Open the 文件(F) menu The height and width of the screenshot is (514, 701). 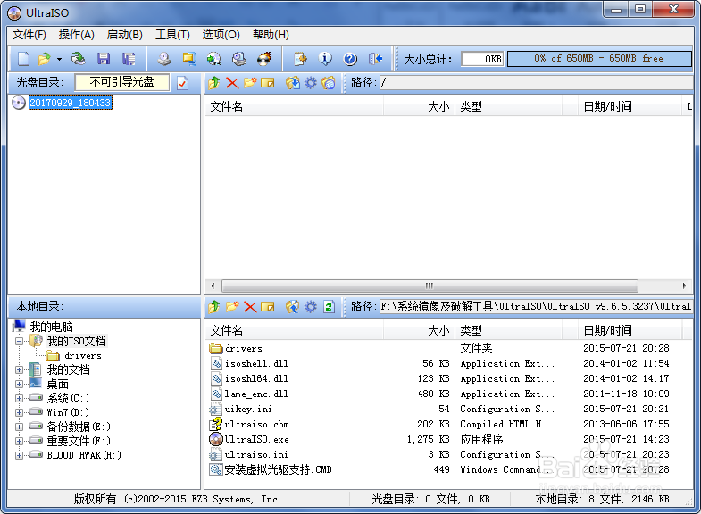click(x=29, y=35)
